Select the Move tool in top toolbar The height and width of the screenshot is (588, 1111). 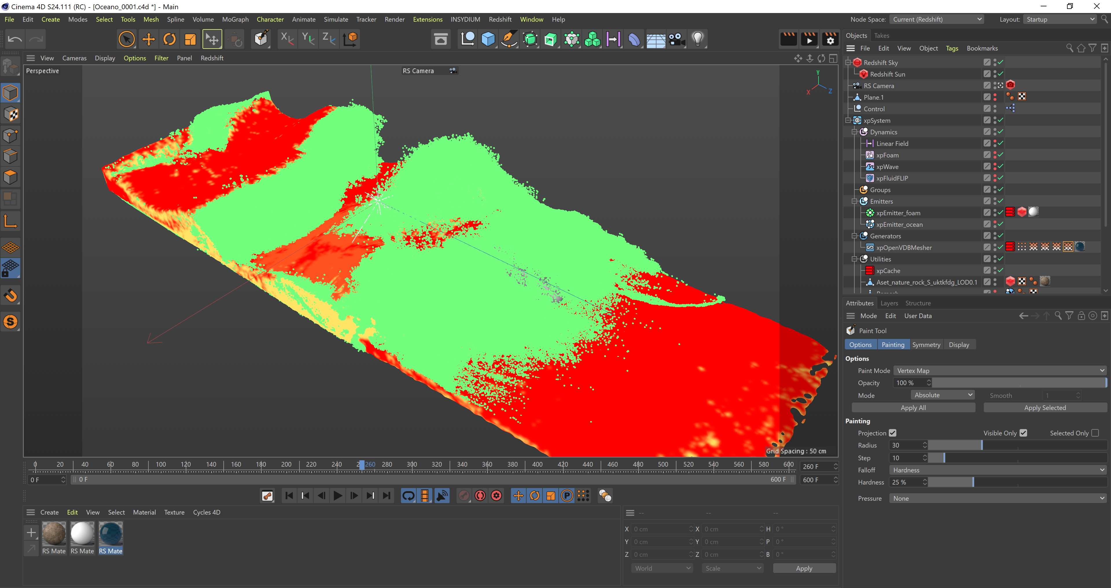[148, 39]
